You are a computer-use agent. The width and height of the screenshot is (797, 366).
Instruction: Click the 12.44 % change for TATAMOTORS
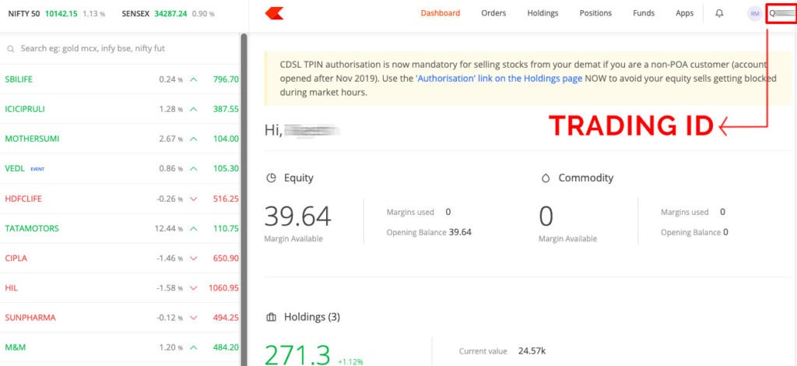pyautogui.click(x=169, y=229)
